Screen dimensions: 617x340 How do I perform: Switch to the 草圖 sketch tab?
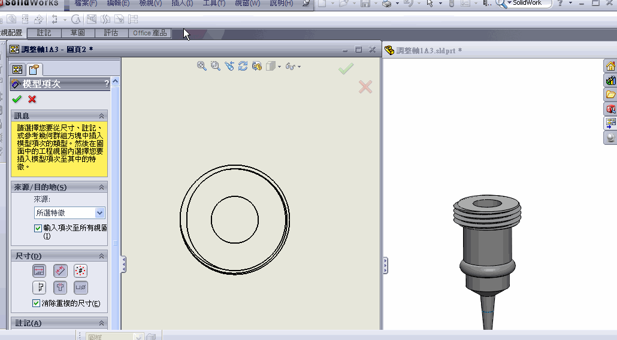click(77, 33)
